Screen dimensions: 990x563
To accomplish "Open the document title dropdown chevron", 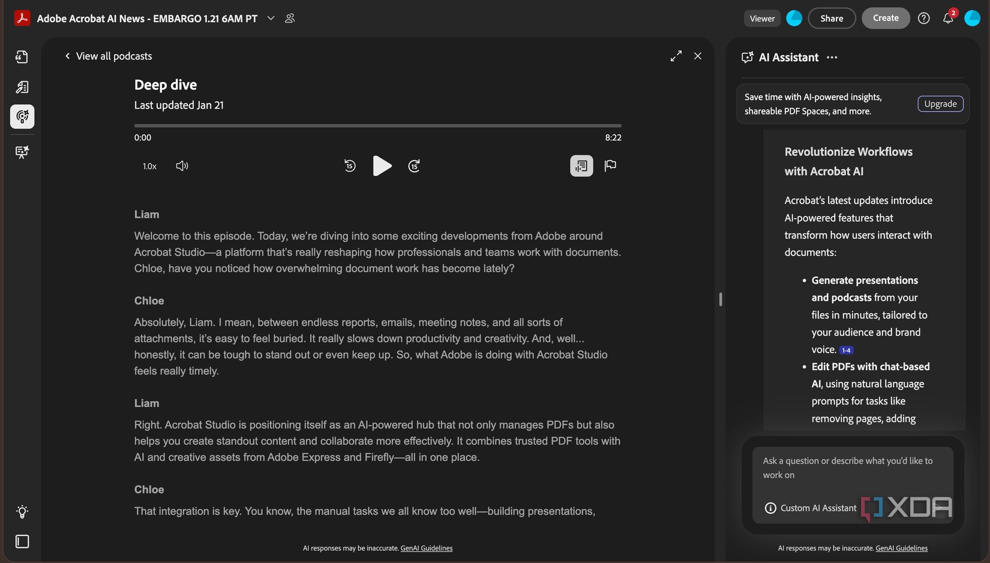I will point(270,18).
